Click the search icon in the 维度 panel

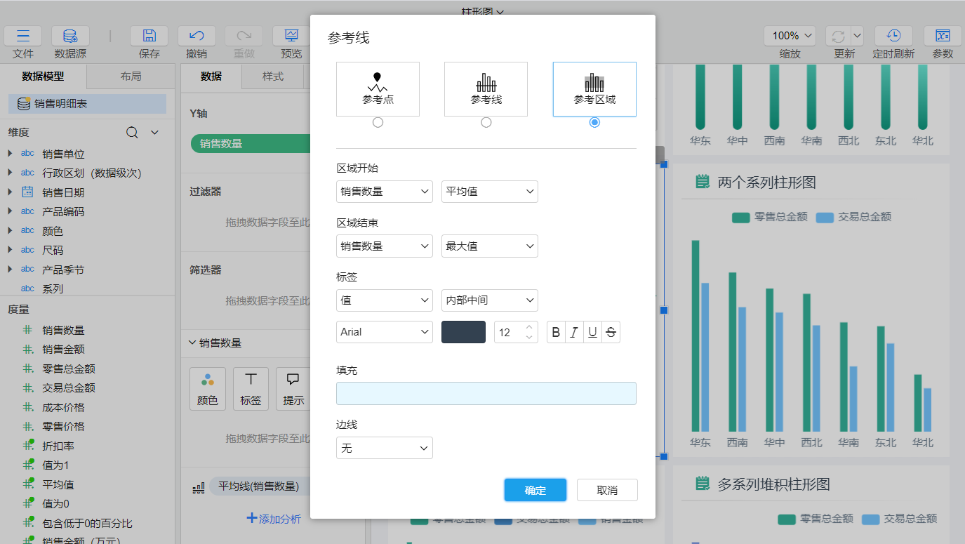(132, 132)
